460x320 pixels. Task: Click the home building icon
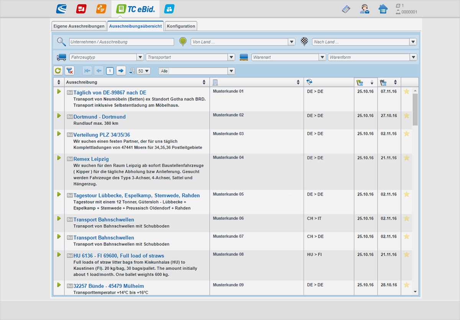pyautogui.click(x=383, y=9)
